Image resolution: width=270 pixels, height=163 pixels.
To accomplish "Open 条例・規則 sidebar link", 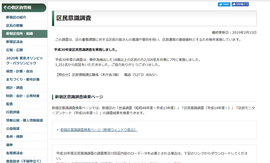I will (x=25, y=137).
